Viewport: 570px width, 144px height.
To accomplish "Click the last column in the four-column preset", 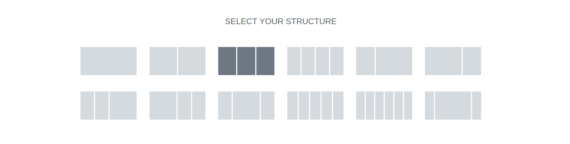I will tap(337, 61).
